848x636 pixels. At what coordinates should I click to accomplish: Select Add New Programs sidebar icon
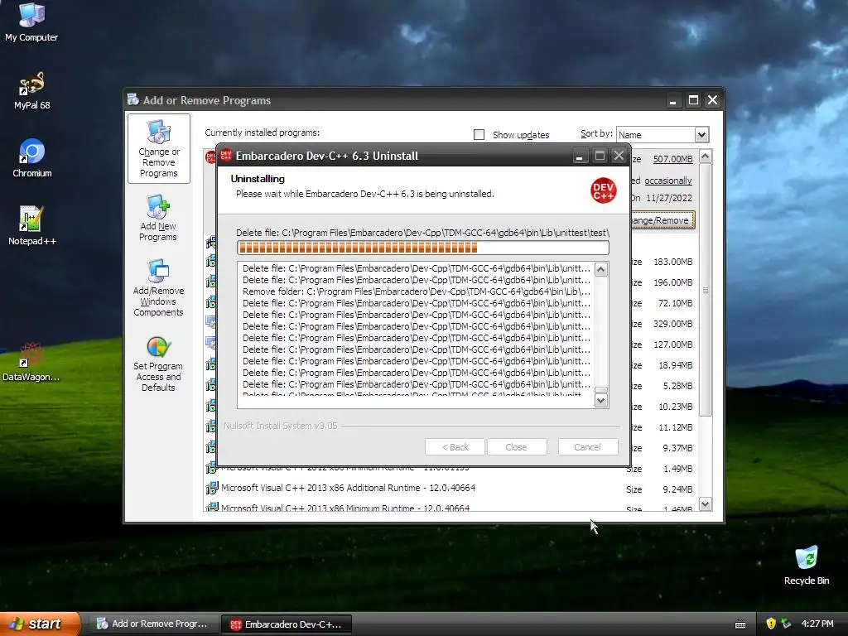158,218
